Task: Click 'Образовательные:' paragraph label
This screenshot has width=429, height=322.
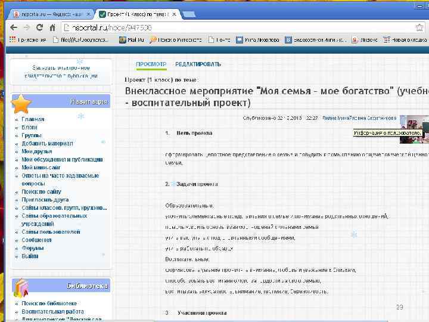Action: pyautogui.click(x=189, y=206)
